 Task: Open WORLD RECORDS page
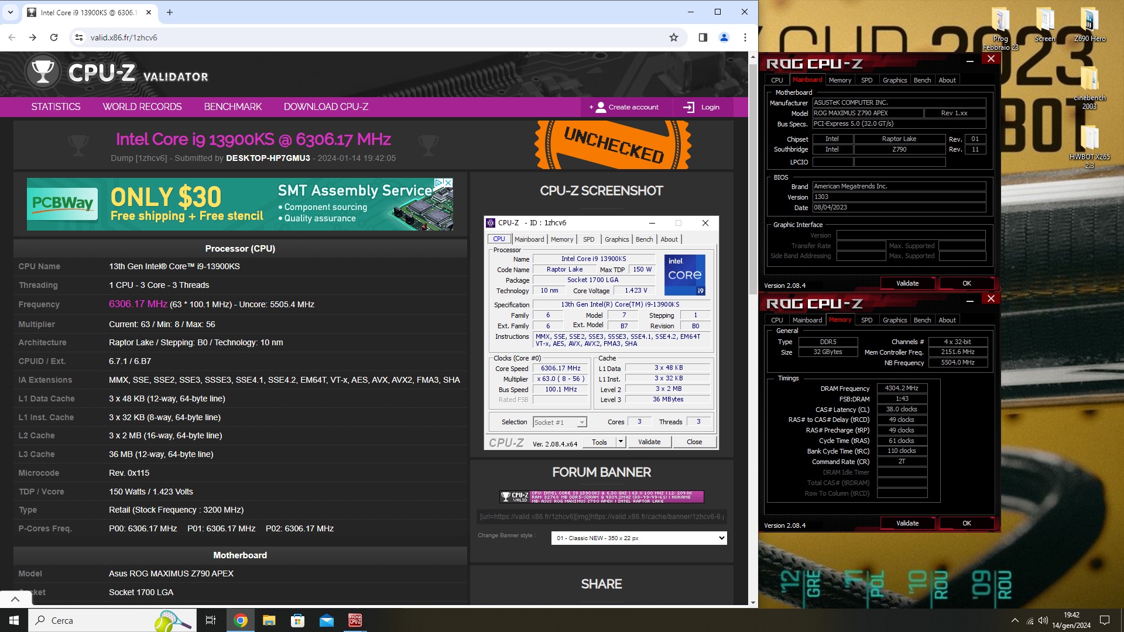142,107
